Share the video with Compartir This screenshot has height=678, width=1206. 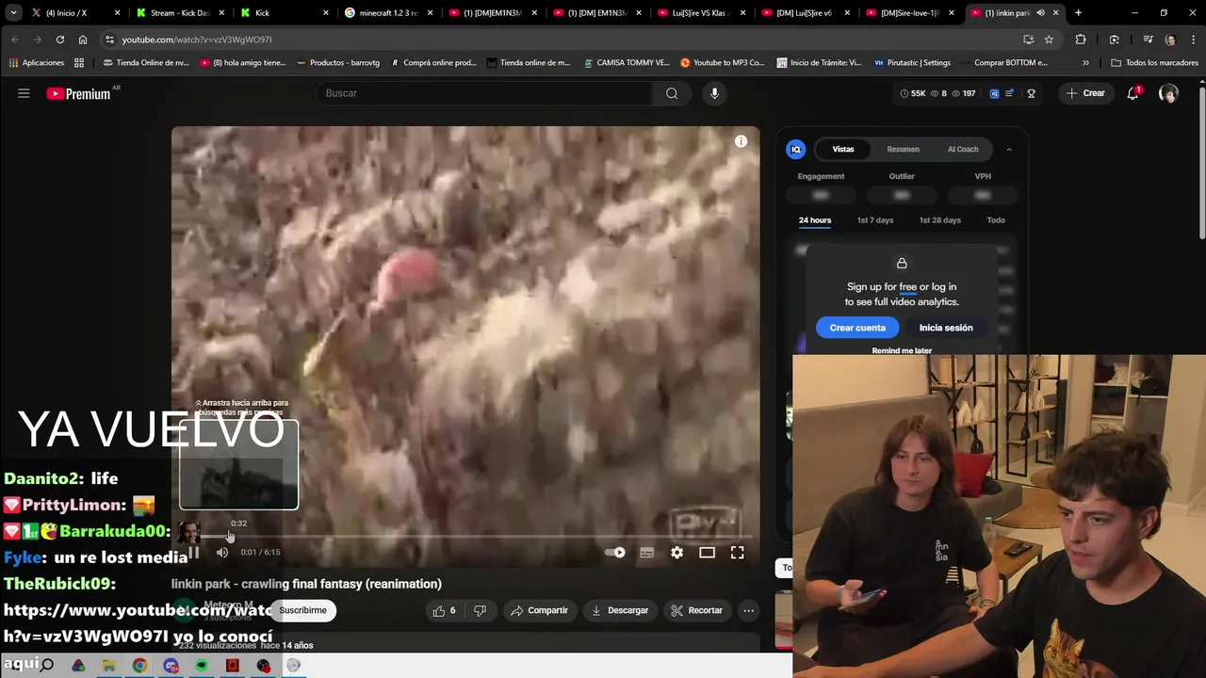[x=539, y=610]
